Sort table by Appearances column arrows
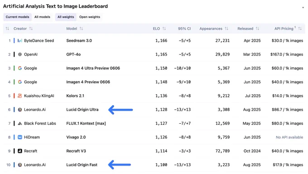 click(226, 29)
